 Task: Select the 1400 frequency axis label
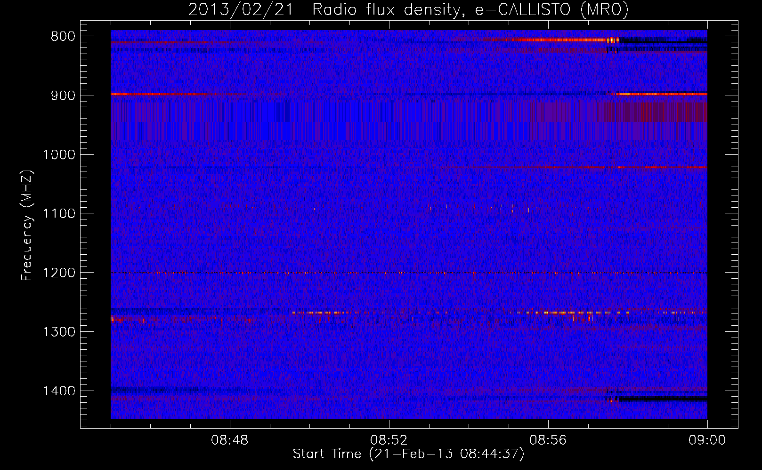point(59,391)
